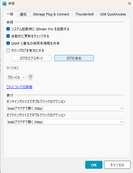Click the region help question mark icon
133x173 pixels.
point(30,77)
